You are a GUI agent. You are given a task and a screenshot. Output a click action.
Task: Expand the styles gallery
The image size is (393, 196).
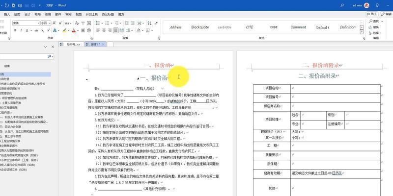(362, 32)
